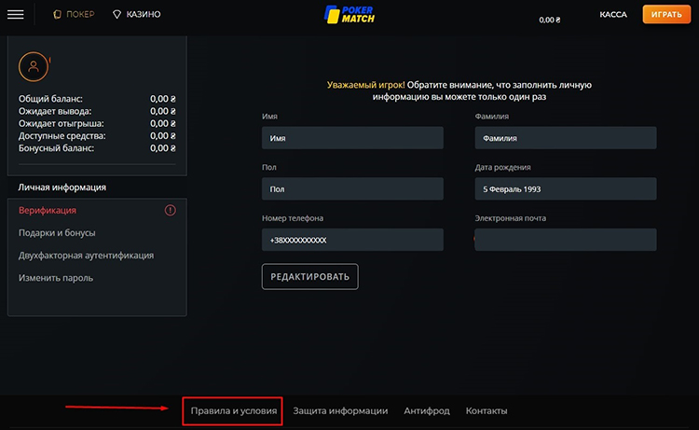Click the Бонусный баланс label
Screen dimensions: 699x430
(56, 148)
